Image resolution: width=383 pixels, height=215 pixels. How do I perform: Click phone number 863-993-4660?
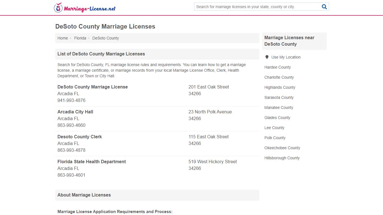point(71,125)
